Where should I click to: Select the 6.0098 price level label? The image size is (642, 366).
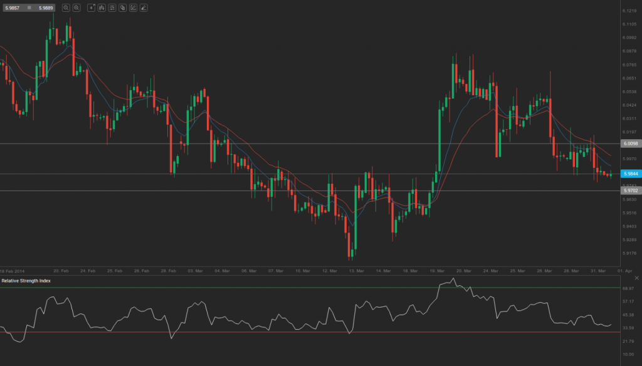pos(630,143)
